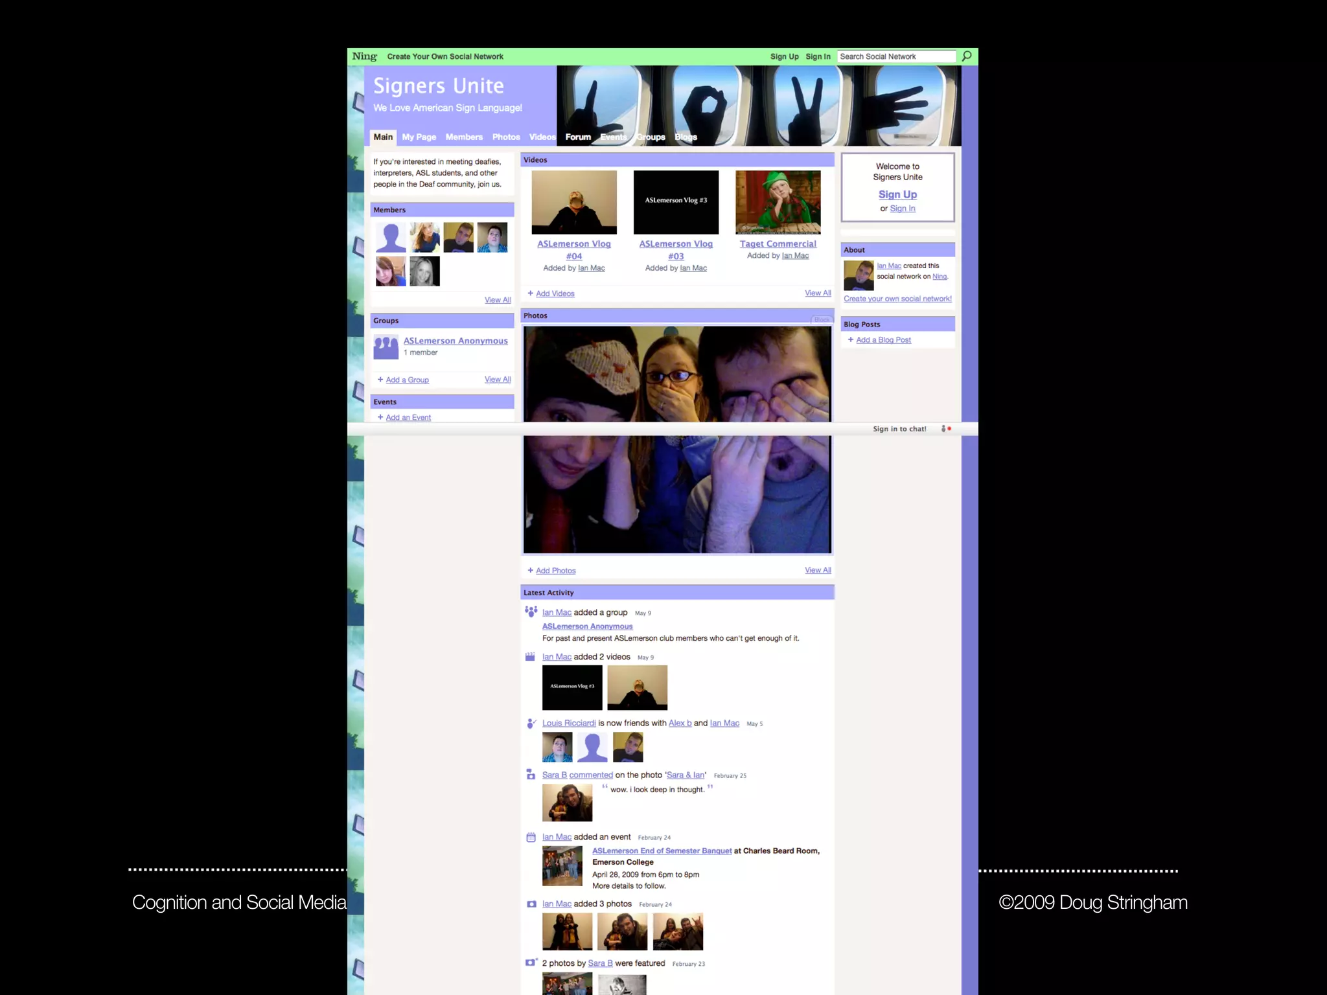This screenshot has height=995, width=1327.
Task: Click the chat status icon in chat bar
Action: [x=946, y=429]
